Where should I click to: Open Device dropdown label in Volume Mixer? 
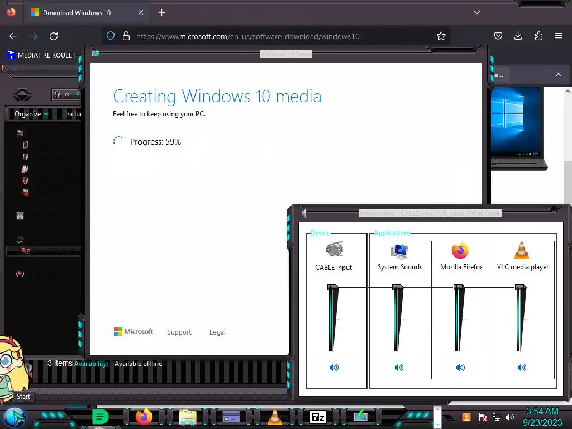320,233
